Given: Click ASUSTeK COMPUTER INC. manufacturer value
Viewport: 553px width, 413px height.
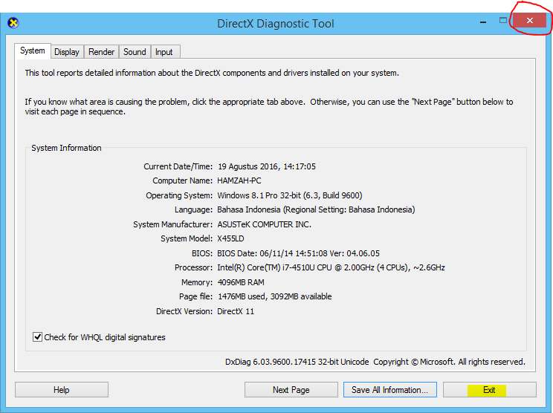Looking at the screenshot, I should tap(264, 224).
